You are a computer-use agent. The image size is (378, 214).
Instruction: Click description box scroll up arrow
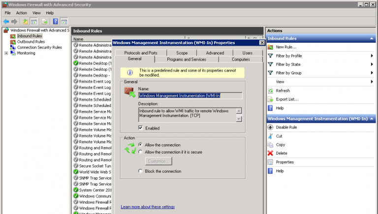click(239, 111)
